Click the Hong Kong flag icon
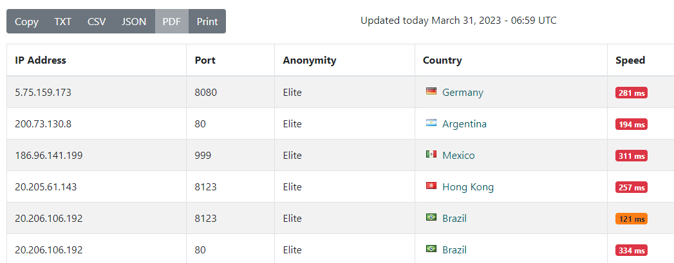Image resolution: width=674 pixels, height=263 pixels. [x=431, y=186]
